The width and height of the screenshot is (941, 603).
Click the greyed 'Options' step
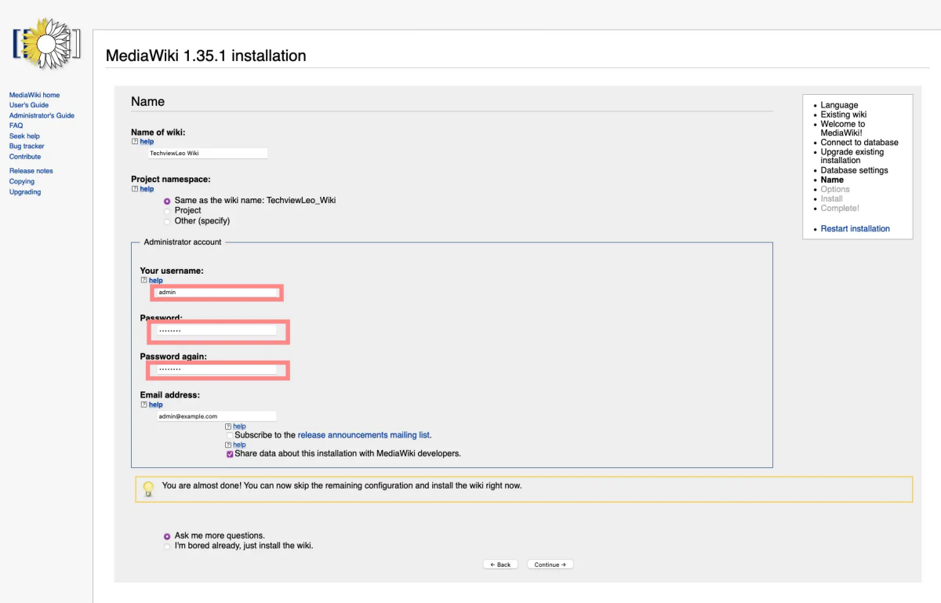(835, 189)
